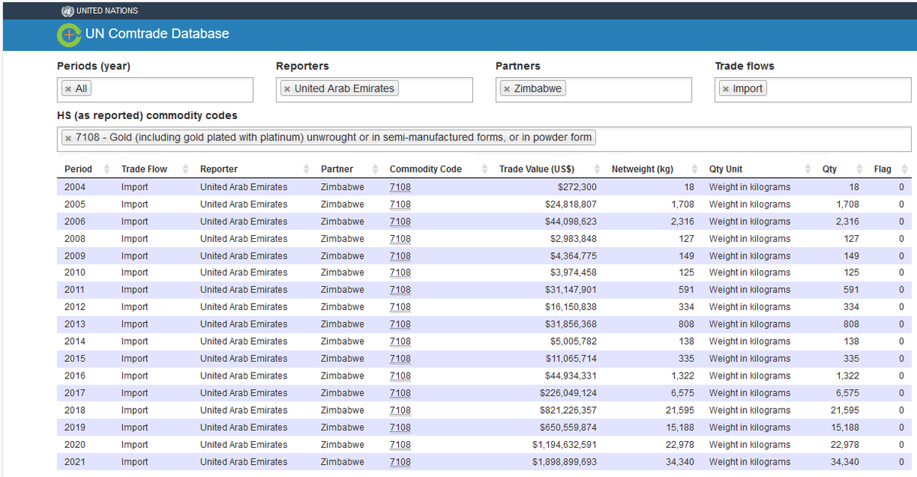Click the 2008 period cell
Image resolution: width=917 pixels, height=477 pixels.
pos(75,239)
